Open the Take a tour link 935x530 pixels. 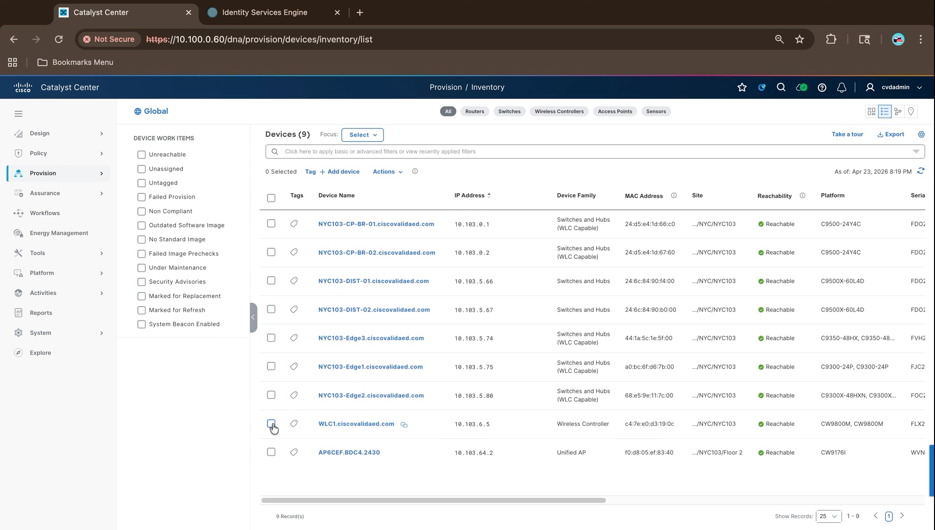tap(847, 134)
